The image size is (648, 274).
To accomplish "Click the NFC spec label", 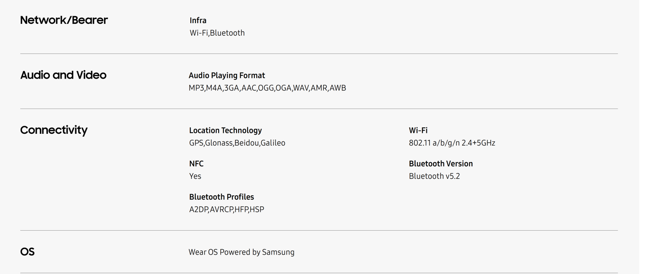I will coord(196,164).
